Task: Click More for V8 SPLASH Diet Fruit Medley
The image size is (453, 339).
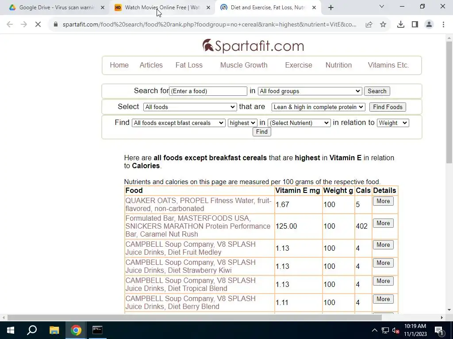Action: (383, 245)
